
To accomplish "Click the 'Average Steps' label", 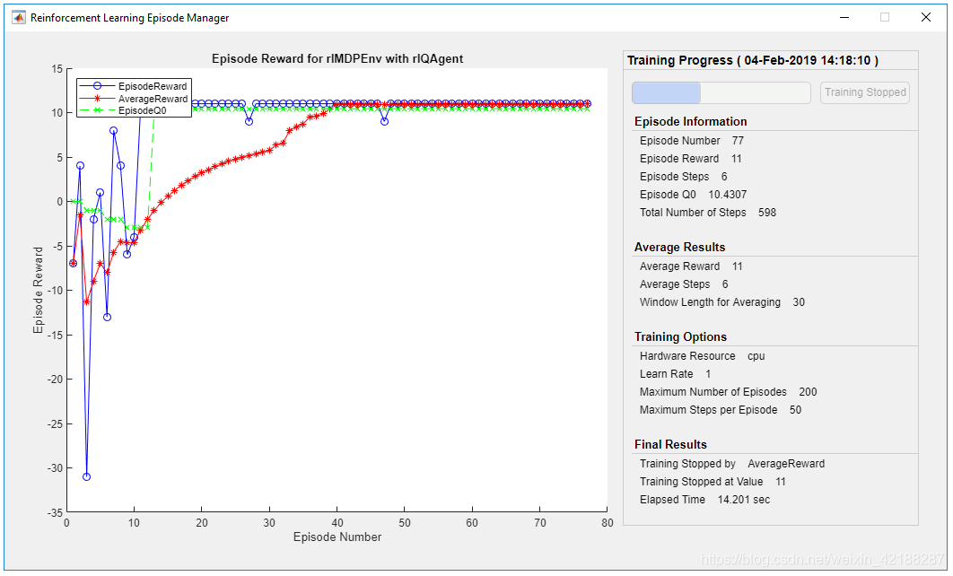I will (x=675, y=284).
